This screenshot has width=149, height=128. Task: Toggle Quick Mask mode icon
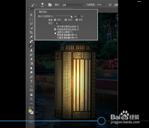31,117
